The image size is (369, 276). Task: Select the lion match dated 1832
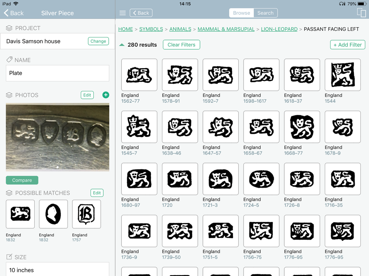(x=20, y=214)
